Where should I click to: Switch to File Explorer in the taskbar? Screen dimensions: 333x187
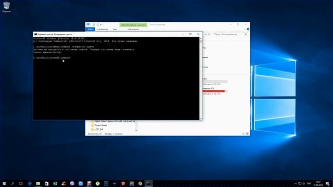38,183
